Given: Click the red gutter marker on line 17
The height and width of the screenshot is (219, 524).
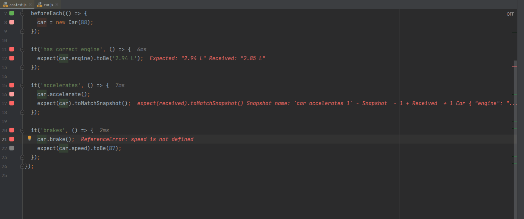Looking at the screenshot, I should click(12, 103).
